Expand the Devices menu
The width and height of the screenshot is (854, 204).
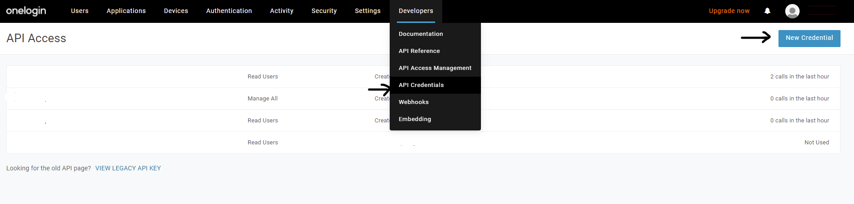176,11
